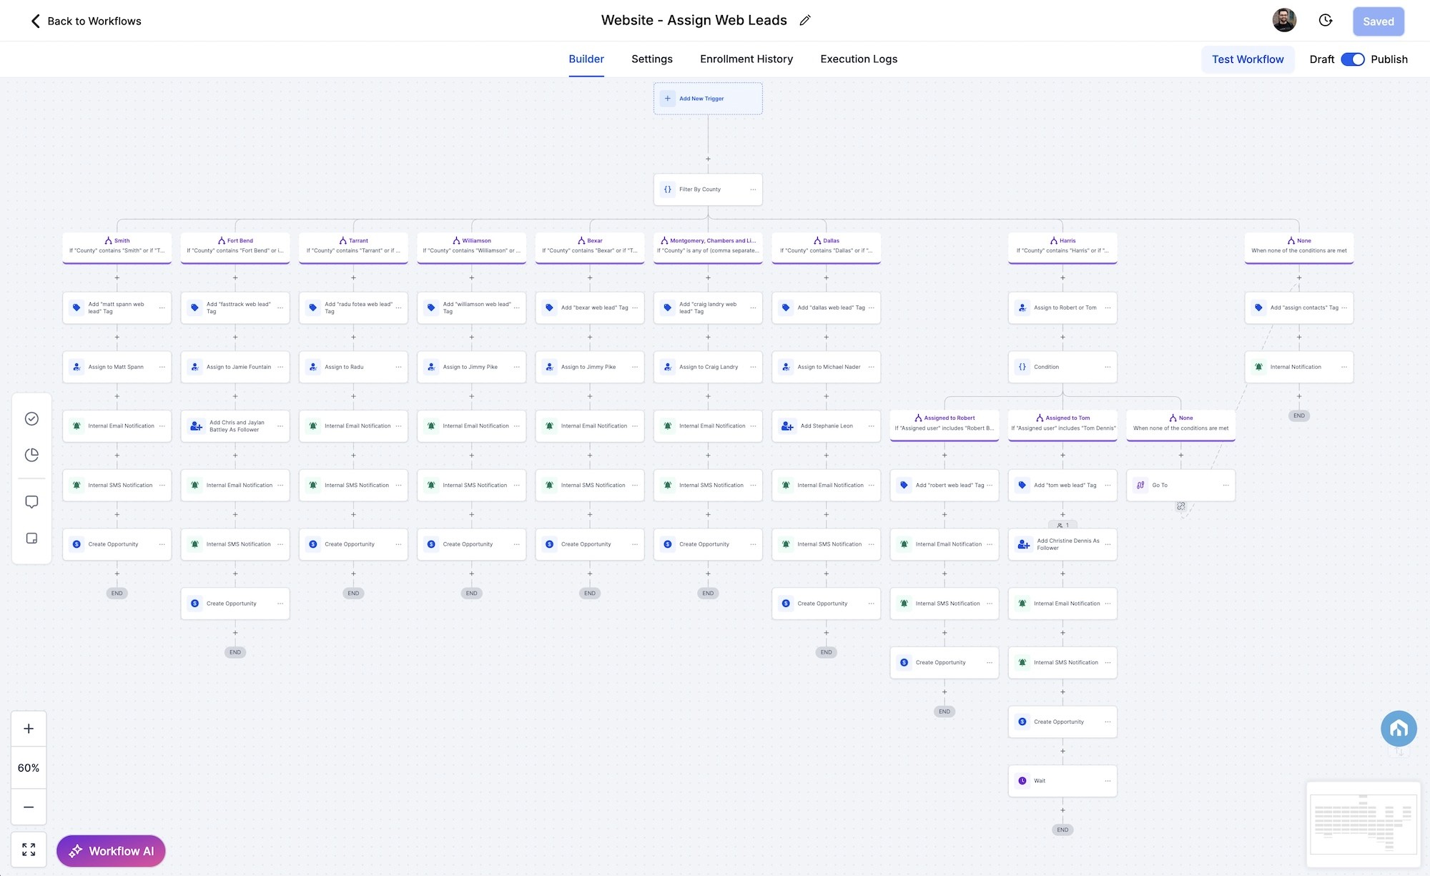Click the checkmark circle sidebar icon
This screenshot has height=876, width=1430.
(x=31, y=419)
